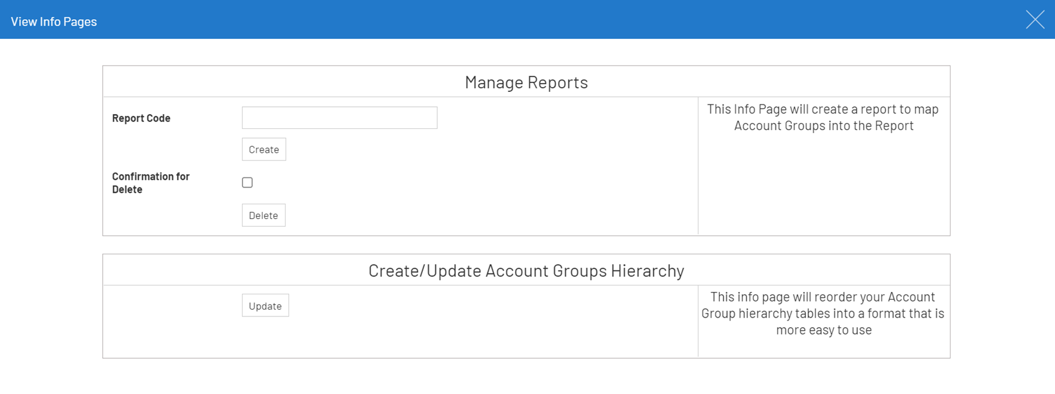This screenshot has height=394, width=1055.
Task: Click the phrase "Account Groups into the Report"
Action: [823, 125]
